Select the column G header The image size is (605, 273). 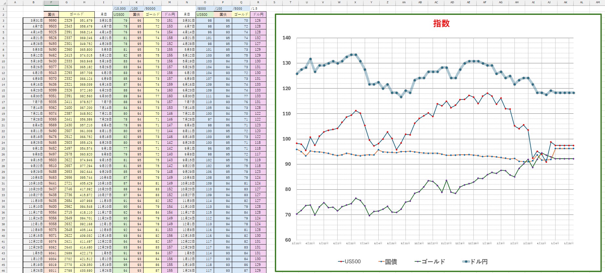tap(66, 3)
